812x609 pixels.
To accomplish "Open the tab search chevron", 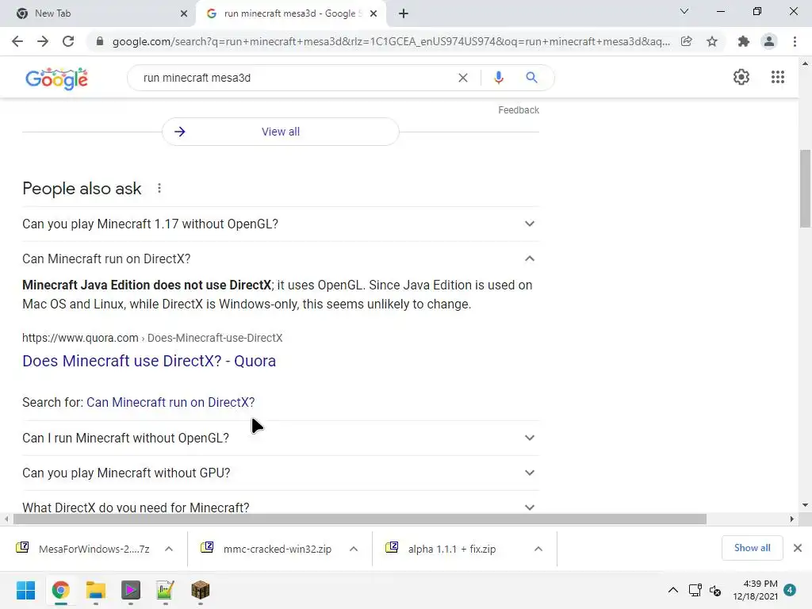I will (x=684, y=11).
